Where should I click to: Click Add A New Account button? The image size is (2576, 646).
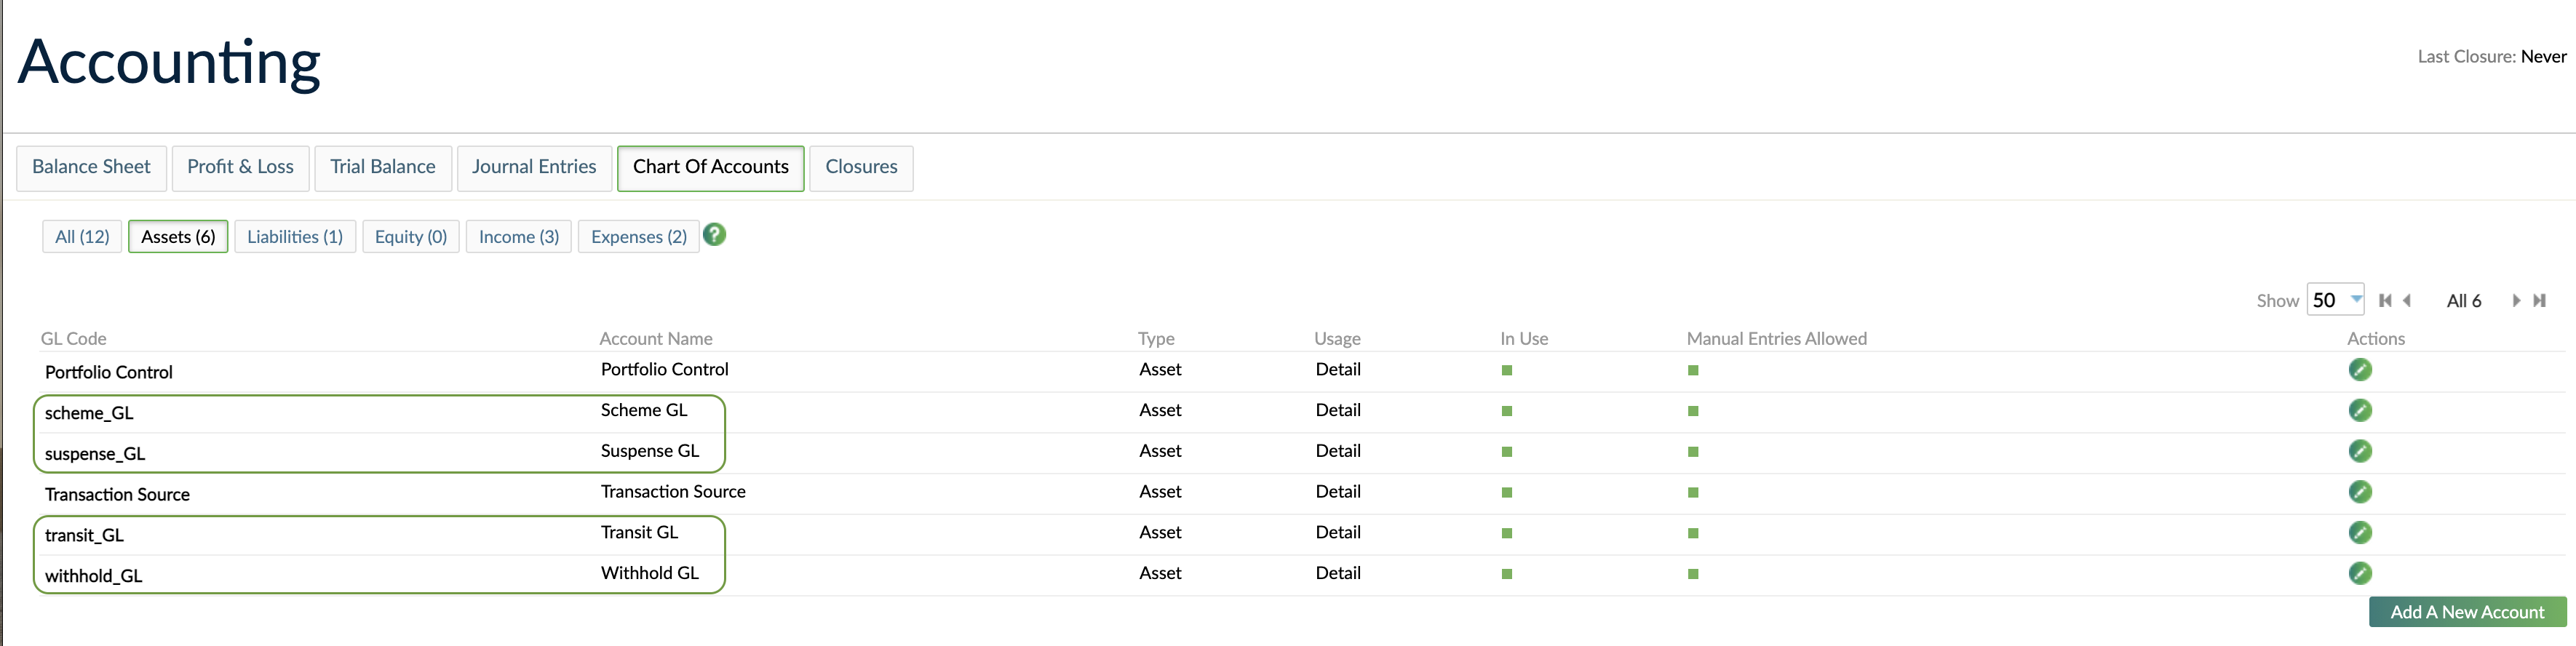2467,612
